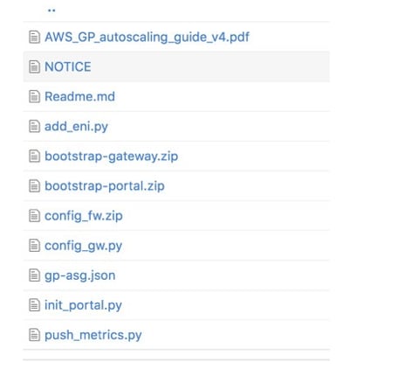Open the Readme.md file link

(79, 96)
